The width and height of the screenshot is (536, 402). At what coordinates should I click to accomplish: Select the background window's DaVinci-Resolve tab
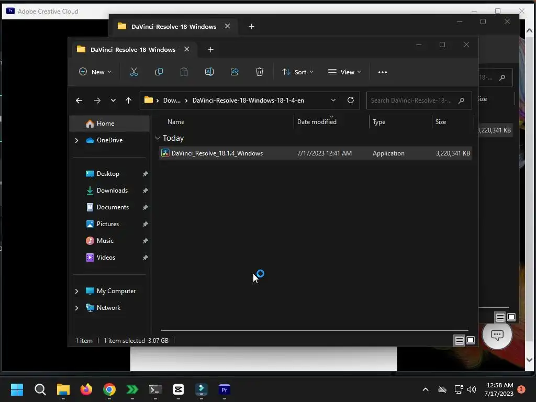(174, 26)
